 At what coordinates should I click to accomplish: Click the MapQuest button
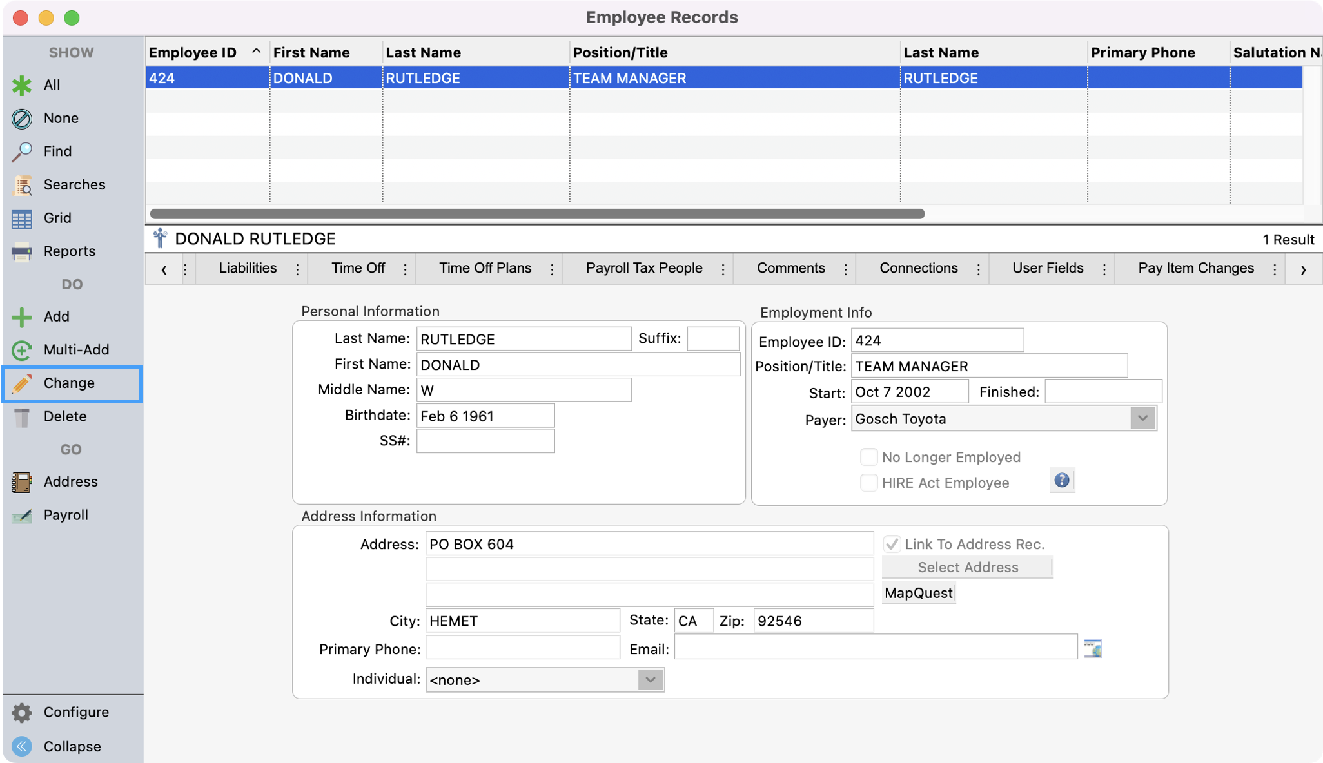pyautogui.click(x=918, y=593)
